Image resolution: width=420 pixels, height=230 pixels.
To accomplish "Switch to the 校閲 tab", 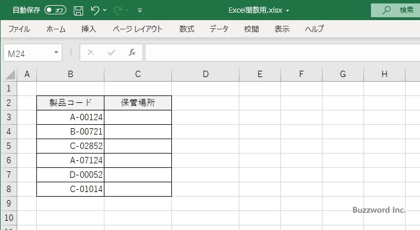I will (x=252, y=29).
